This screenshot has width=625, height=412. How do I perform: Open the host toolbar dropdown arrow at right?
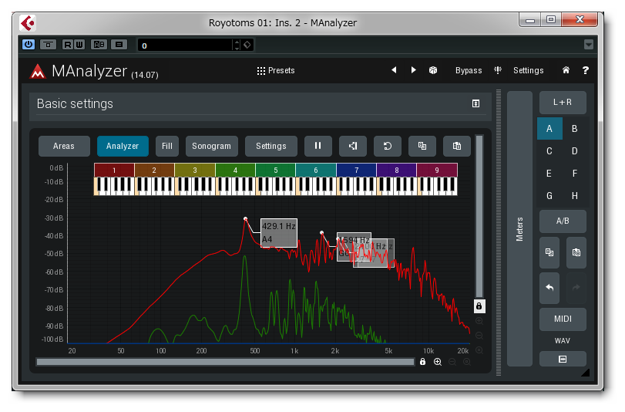[x=588, y=44]
